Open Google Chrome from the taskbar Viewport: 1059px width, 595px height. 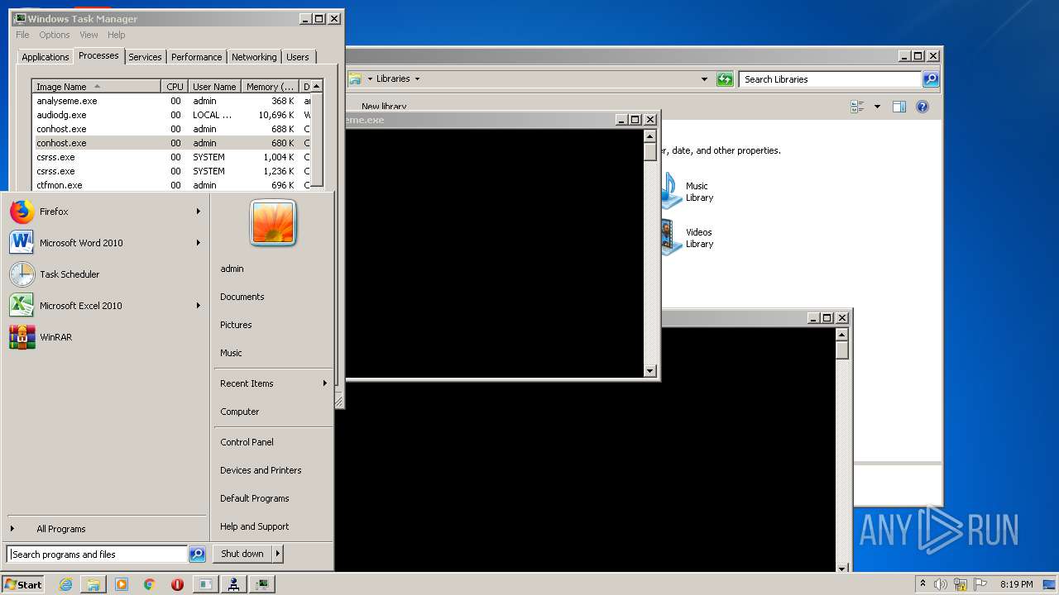[150, 584]
